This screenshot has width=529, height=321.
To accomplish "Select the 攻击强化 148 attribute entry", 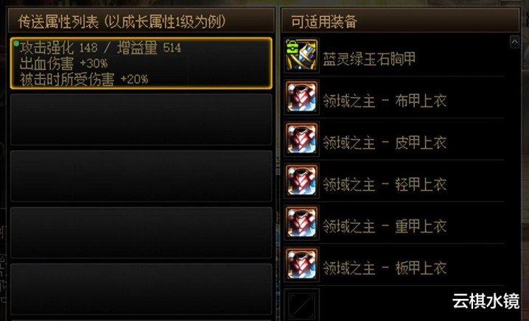I will 141,63.
